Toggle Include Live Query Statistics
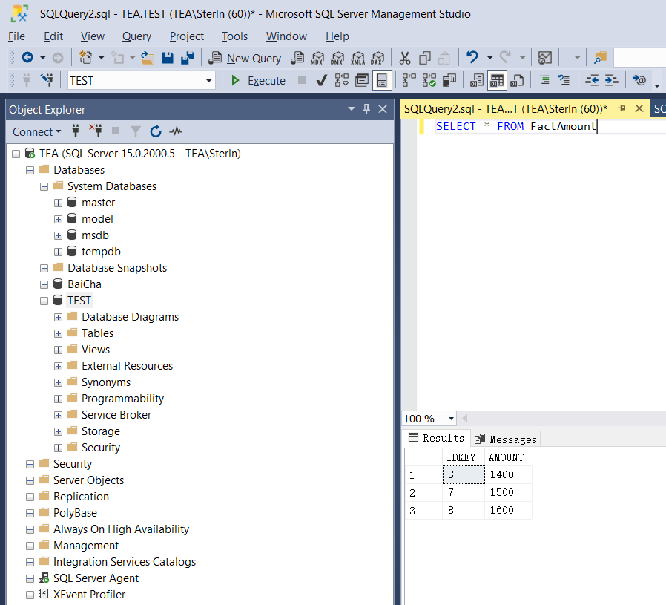The height and width of the screenshot is (605, 666). [x=429, y=80]
